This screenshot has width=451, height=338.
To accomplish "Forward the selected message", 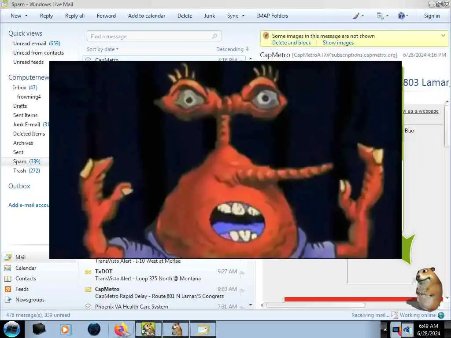I will click(106, 16).
